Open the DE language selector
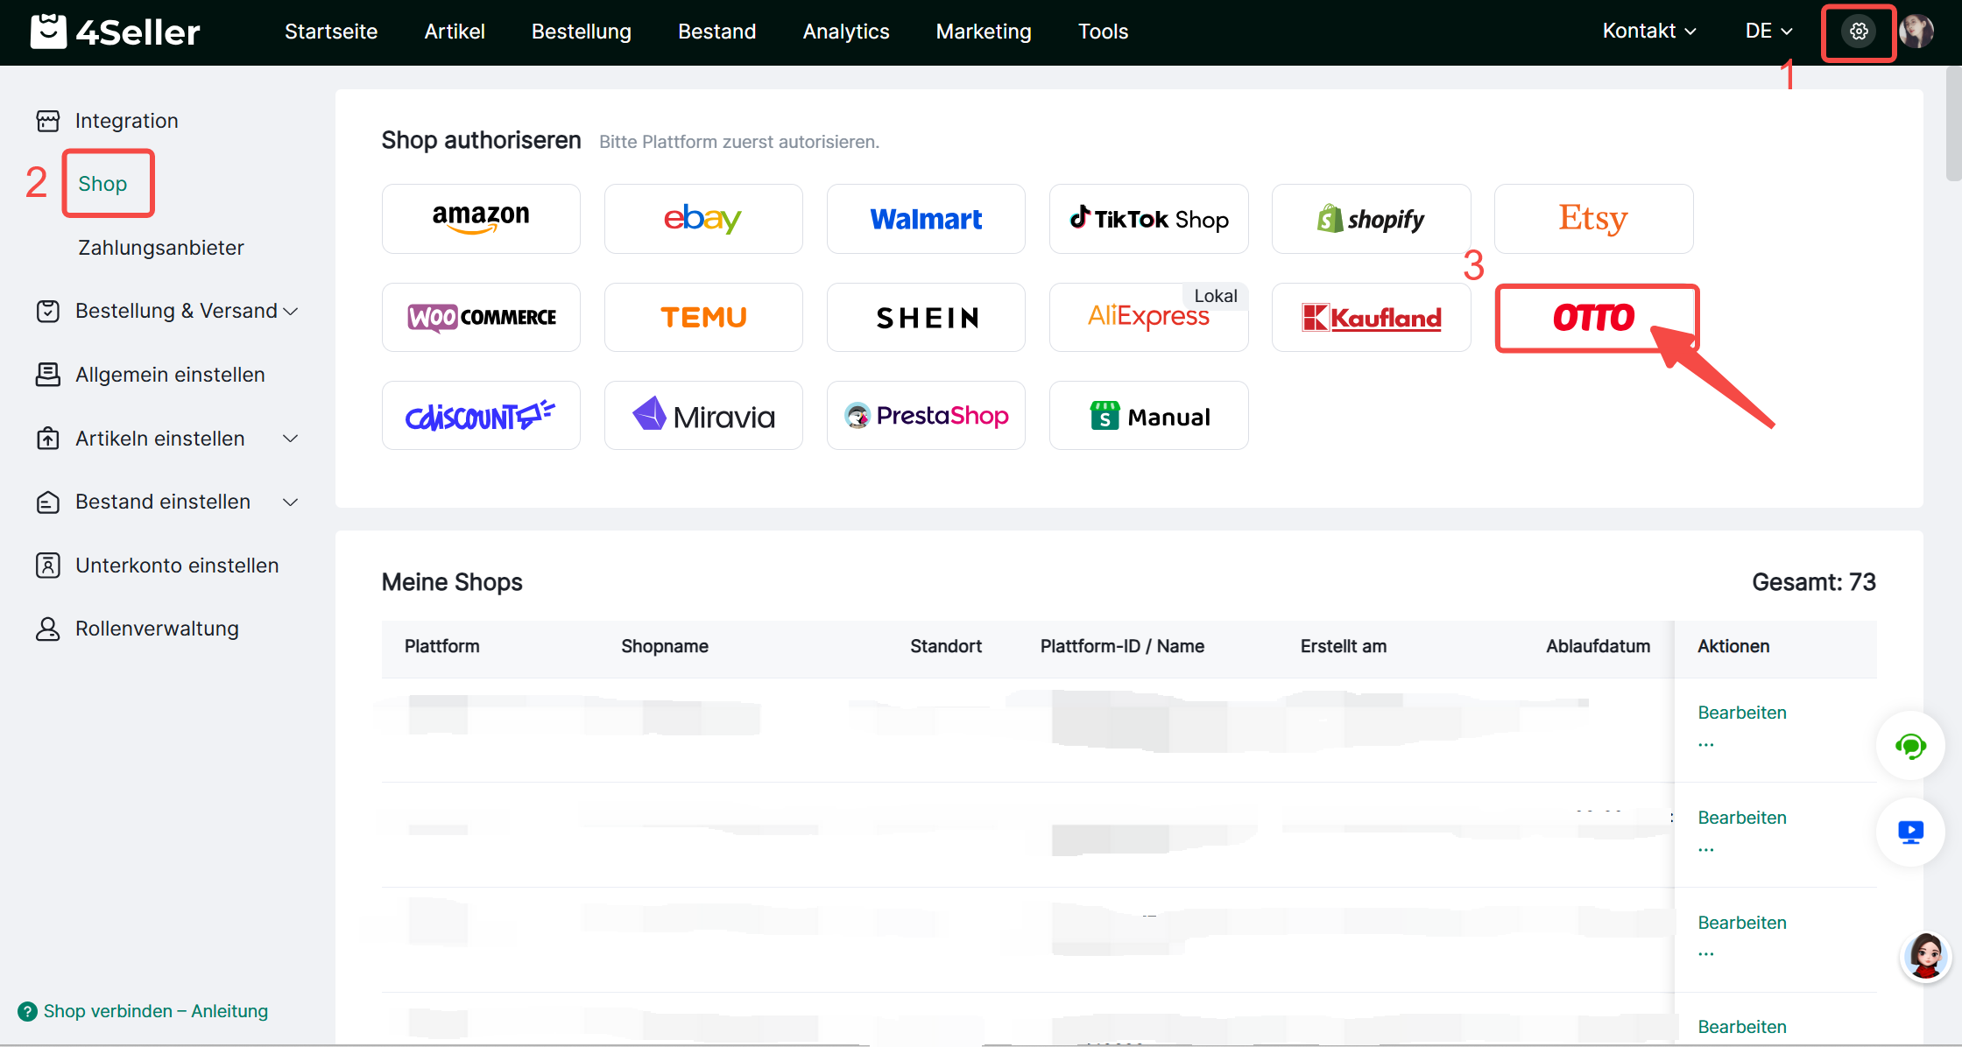The width and height of the screenshot is (1962, 1047). click(x=1768, y=32)
